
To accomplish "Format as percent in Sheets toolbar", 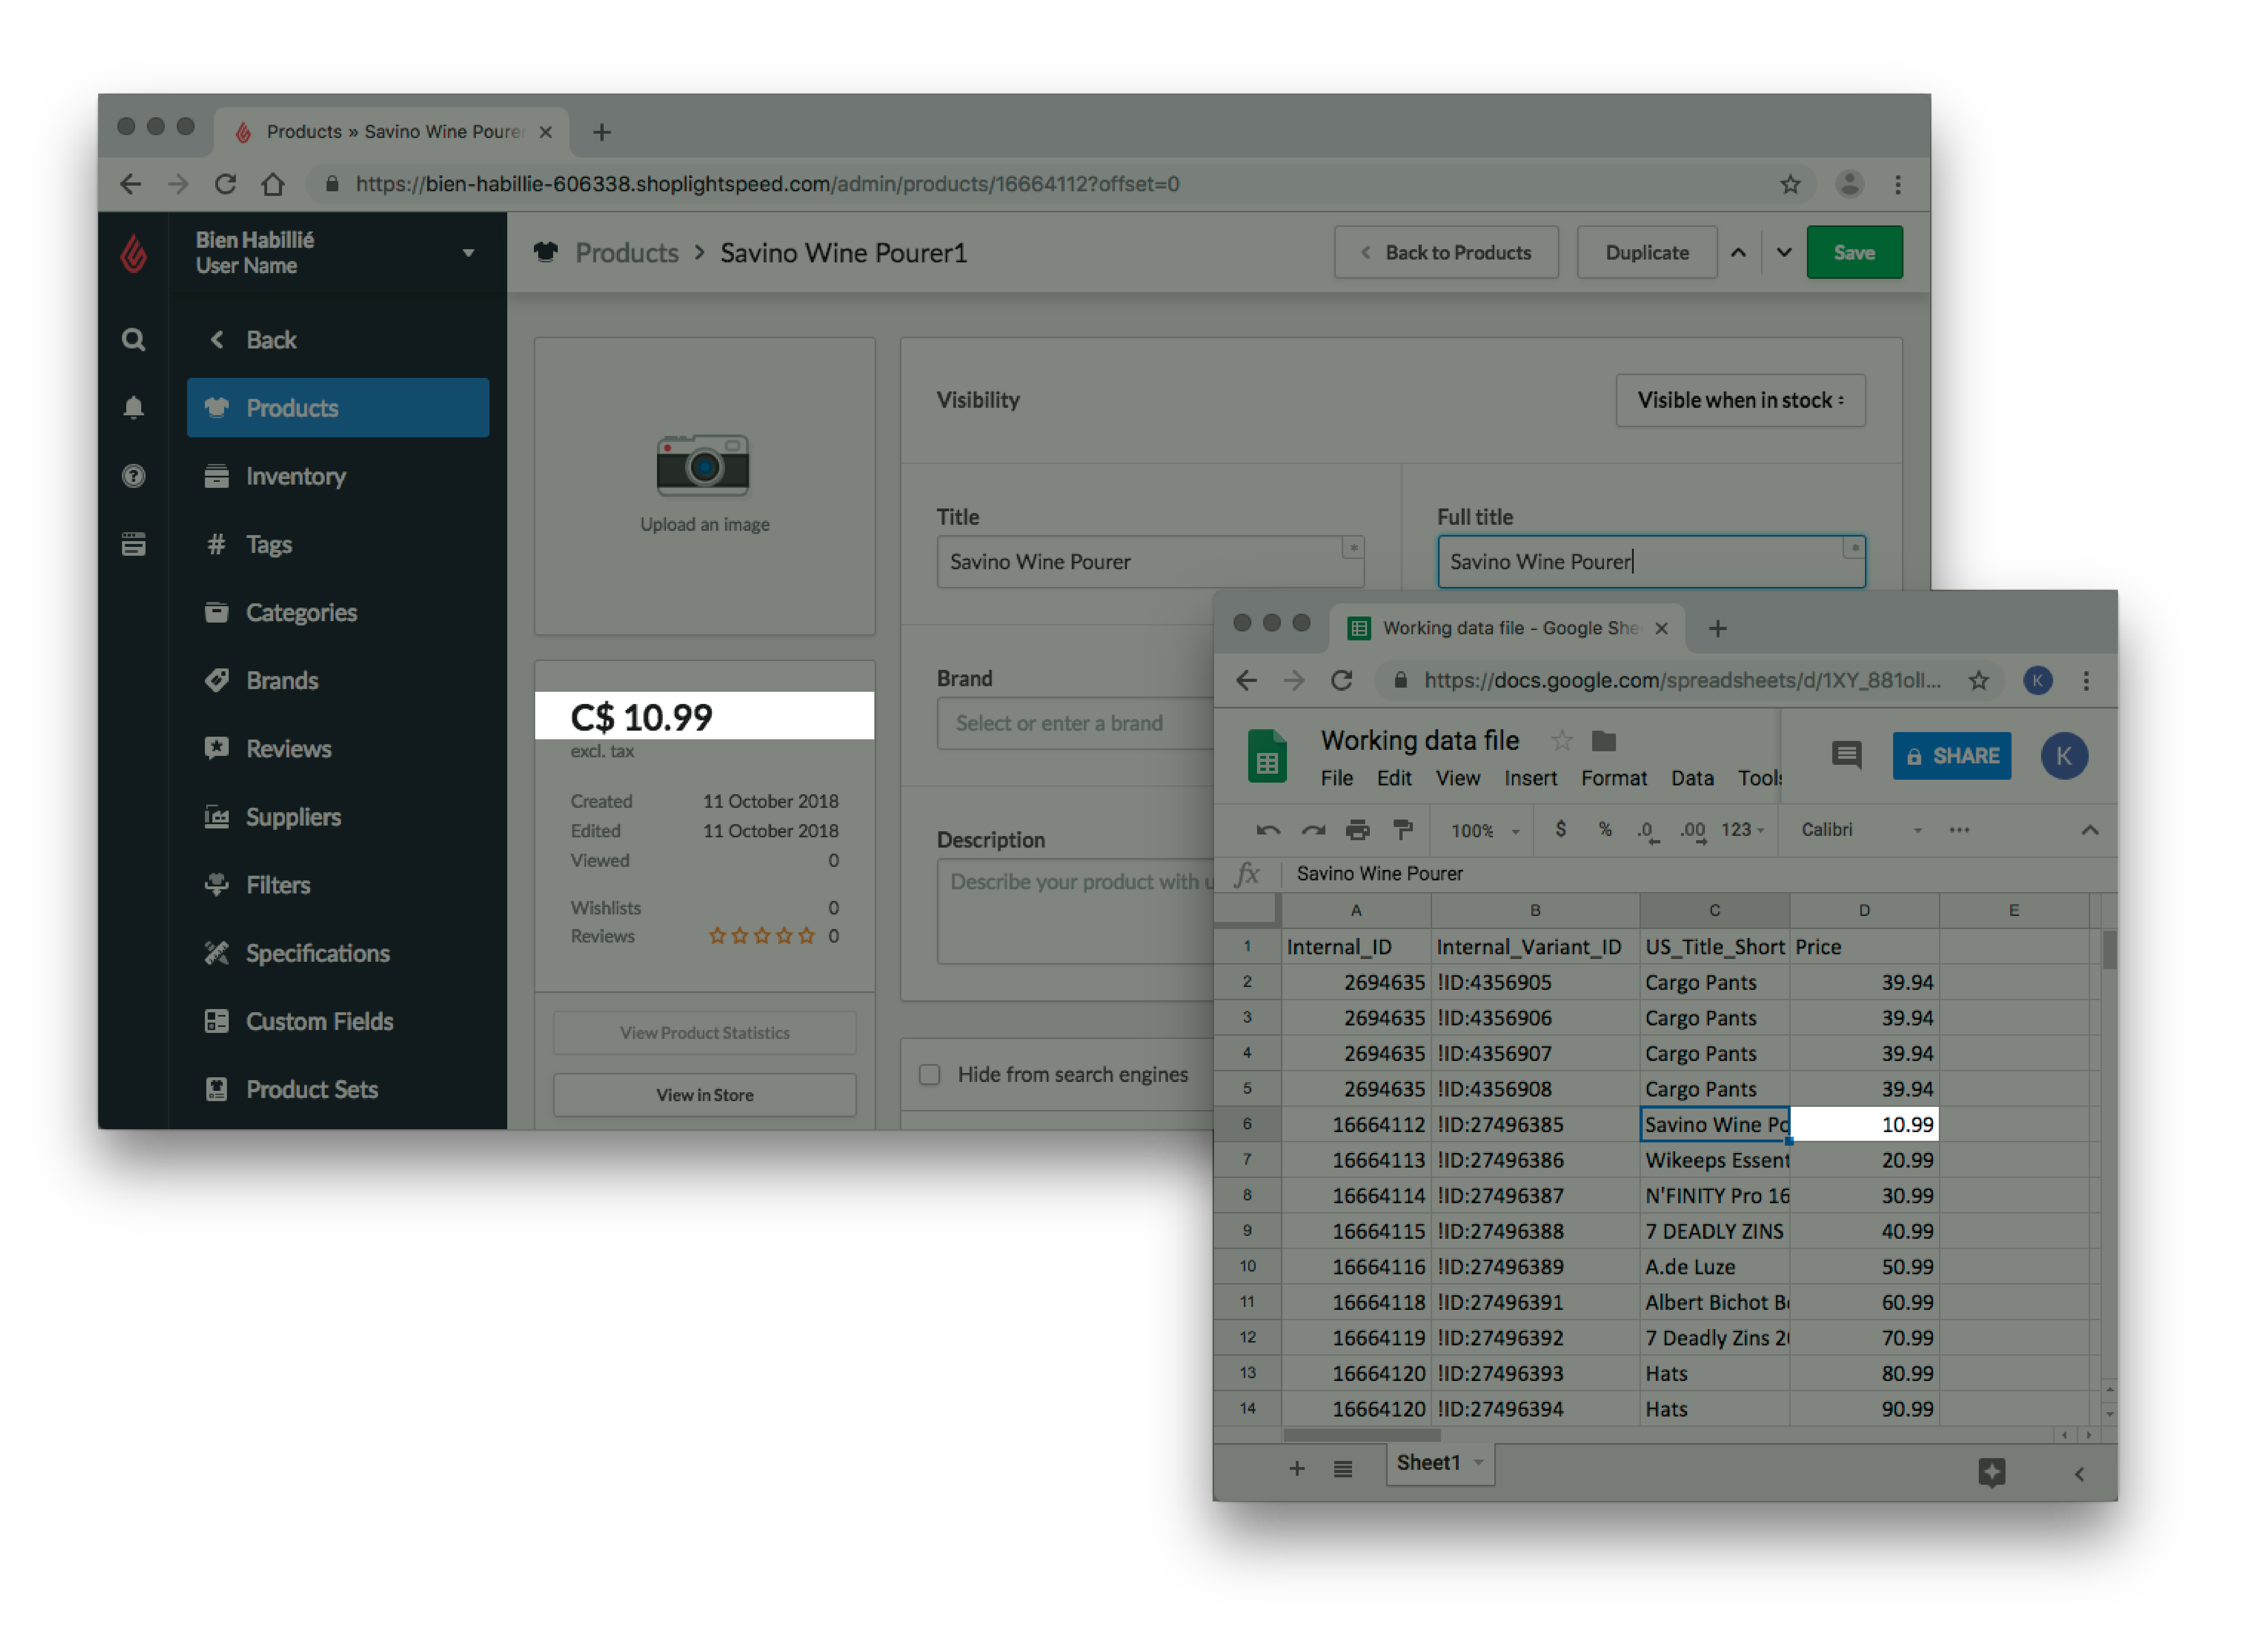I will click(1605, 829).
